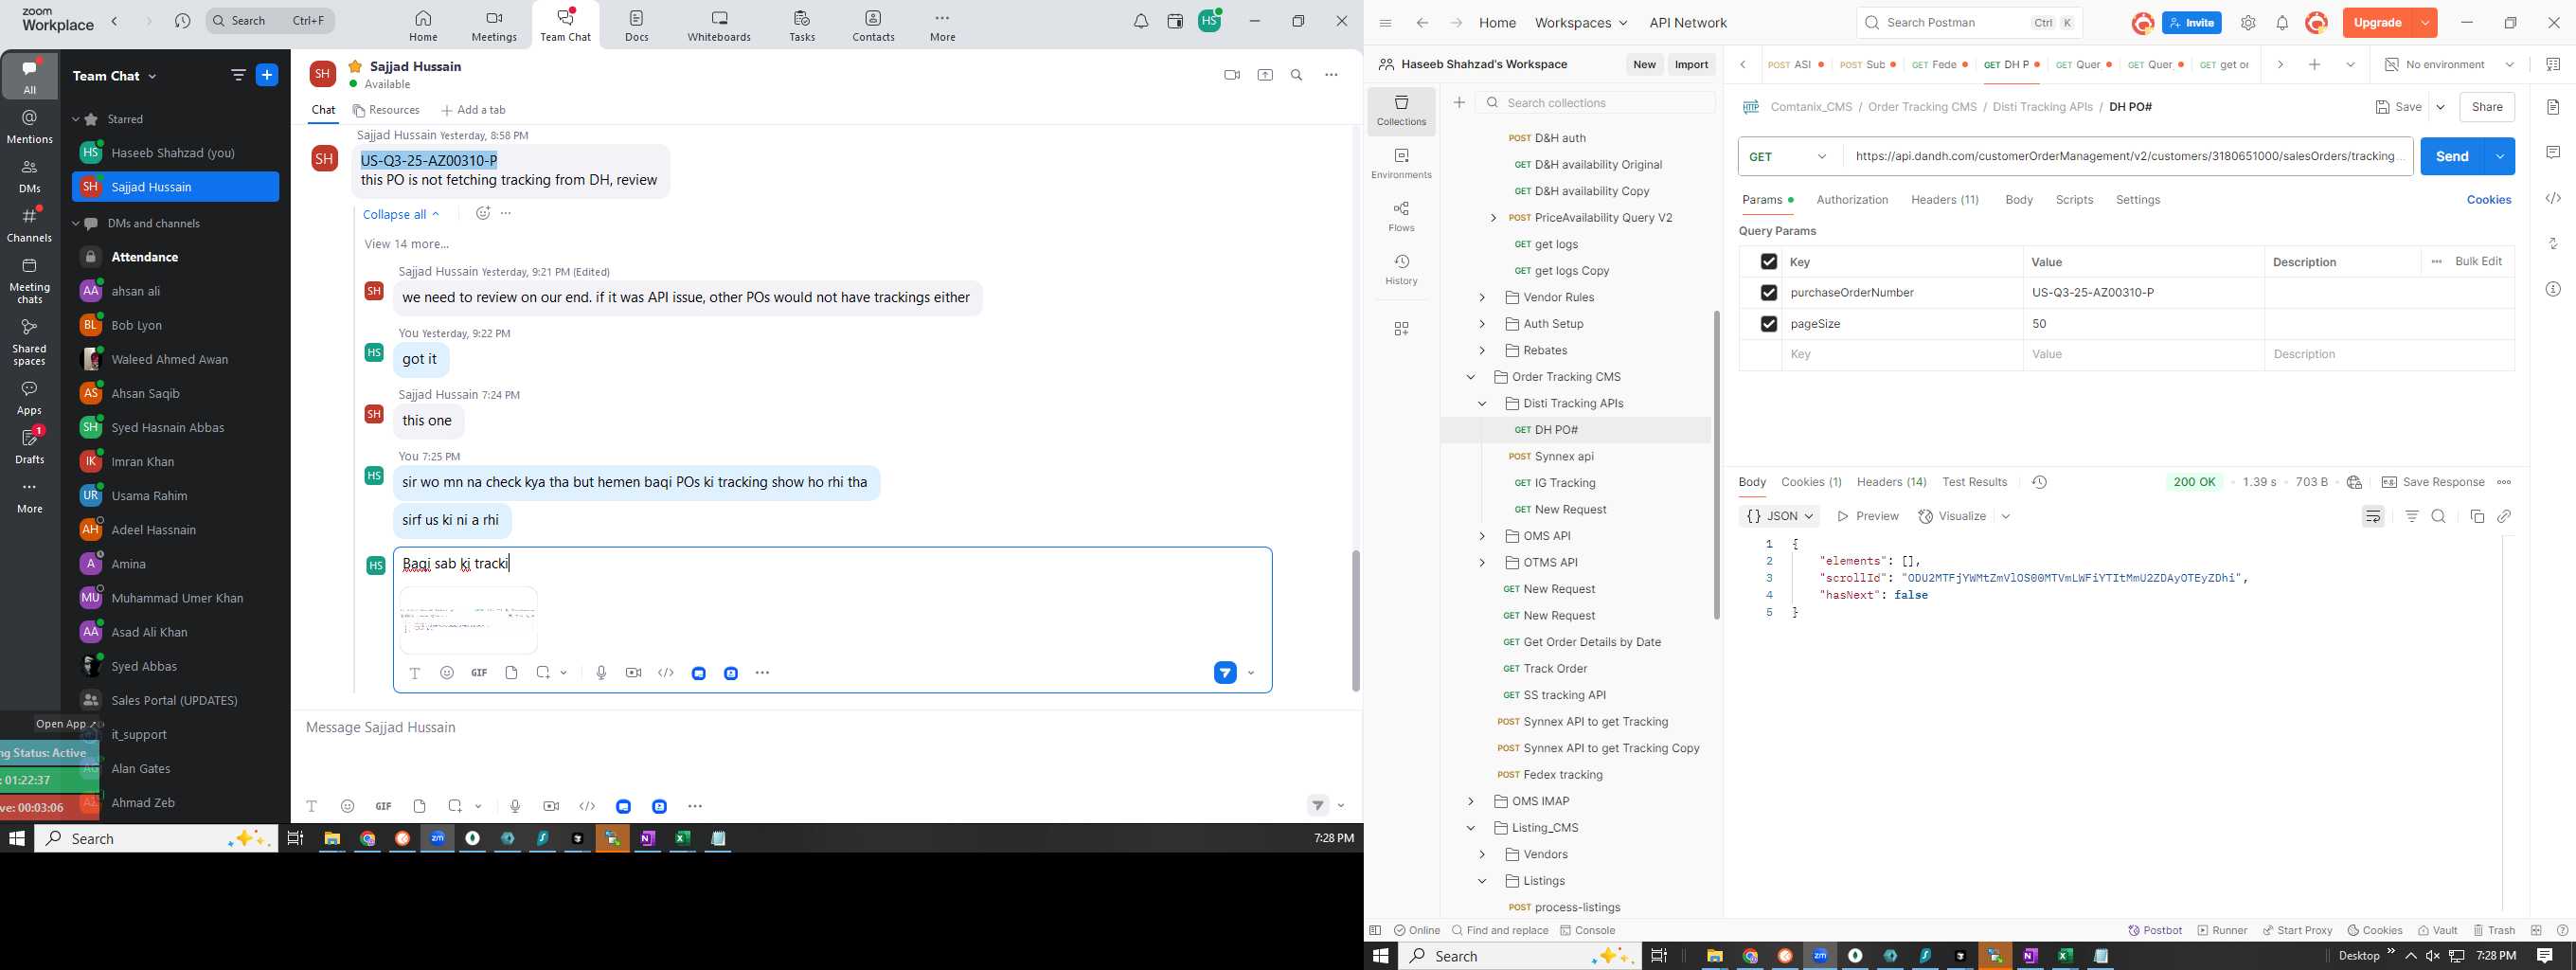Toggle the pageSize param checkbox
The height and width of the screenshot is (970, 2576).
pos(1769,324)
